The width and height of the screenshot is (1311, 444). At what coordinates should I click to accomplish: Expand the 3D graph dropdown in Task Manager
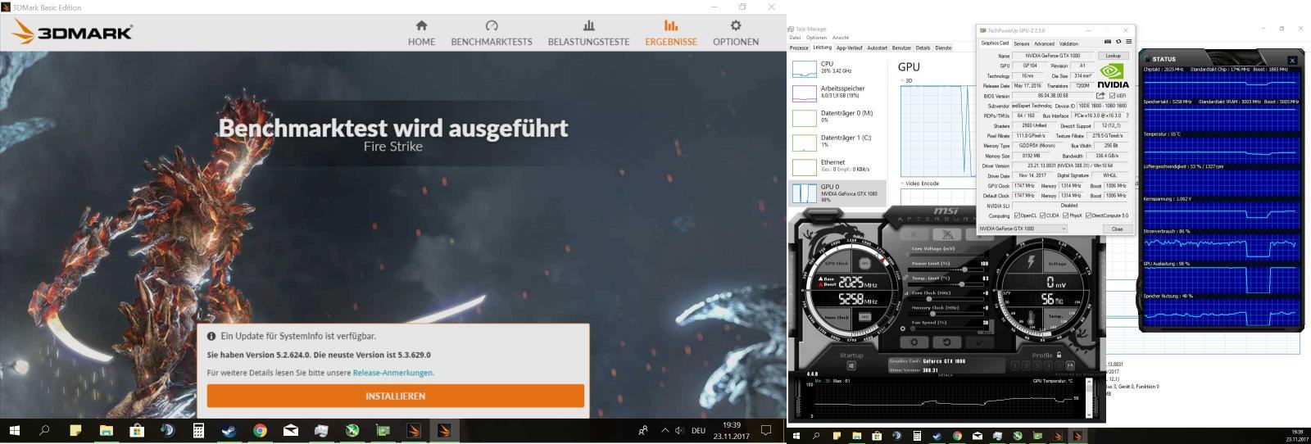pyautogui.click(x=903, y=81)
